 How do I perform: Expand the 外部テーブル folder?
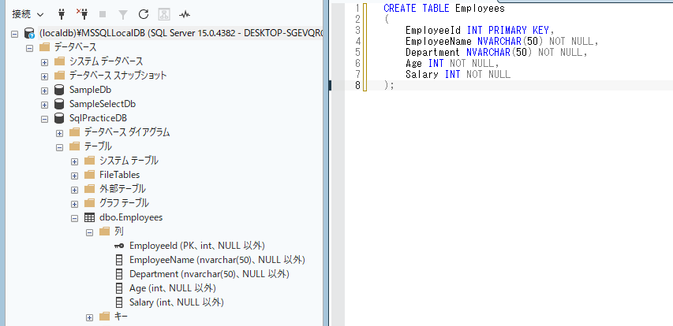(75, 189)
